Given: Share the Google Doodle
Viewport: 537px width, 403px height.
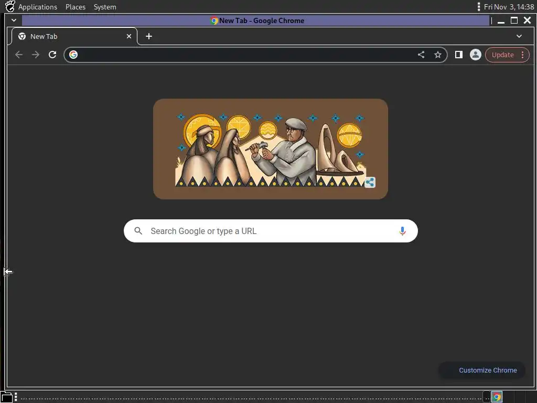Looking at the screenshot, I should point(370,182).
